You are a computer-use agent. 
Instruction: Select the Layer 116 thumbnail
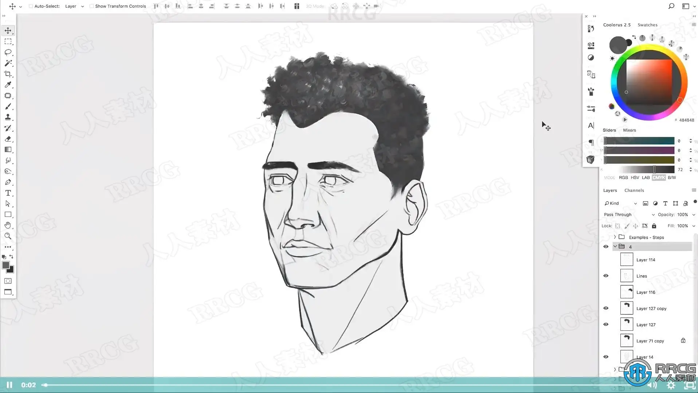[626, 292]
